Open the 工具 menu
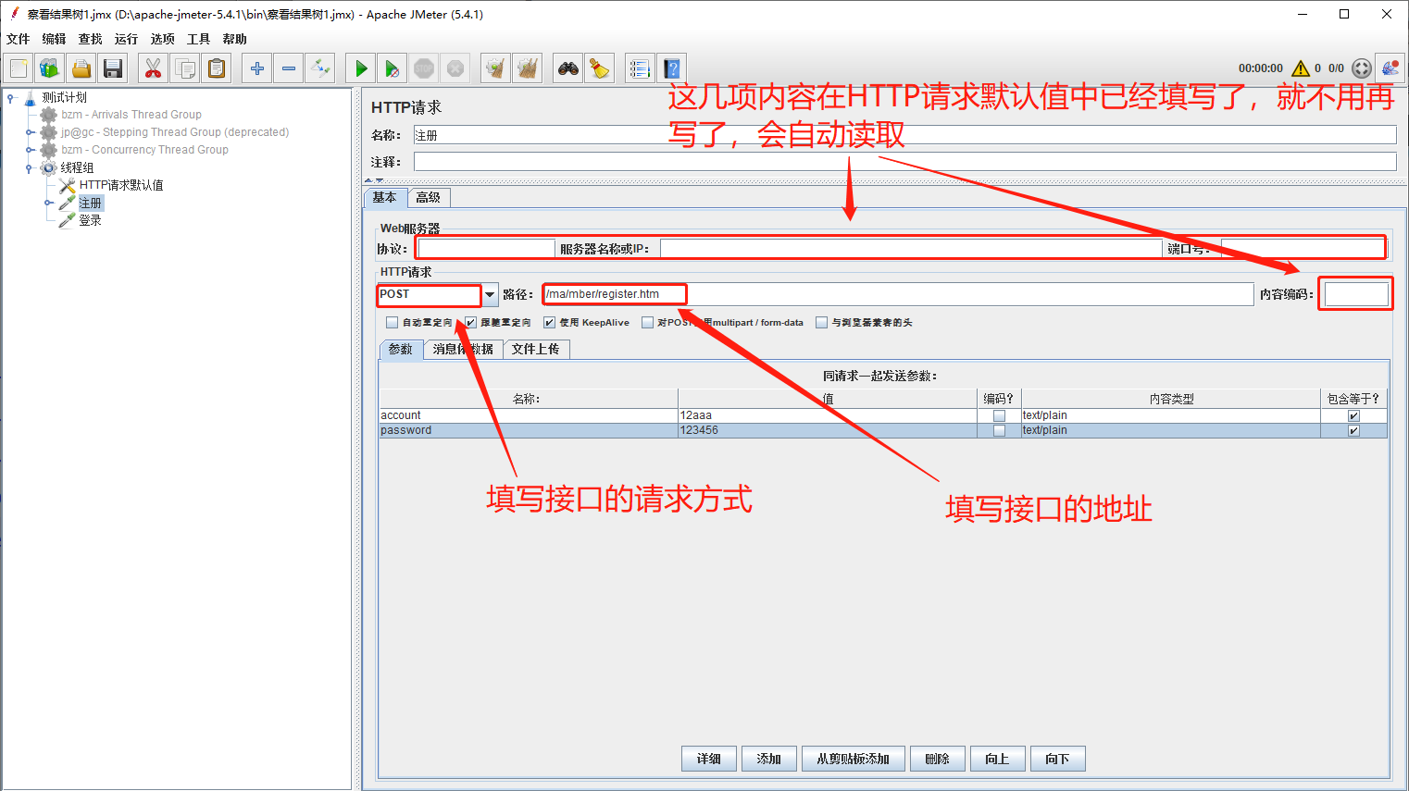Viewport: 1409px width, 791px height. click(198, 39)
